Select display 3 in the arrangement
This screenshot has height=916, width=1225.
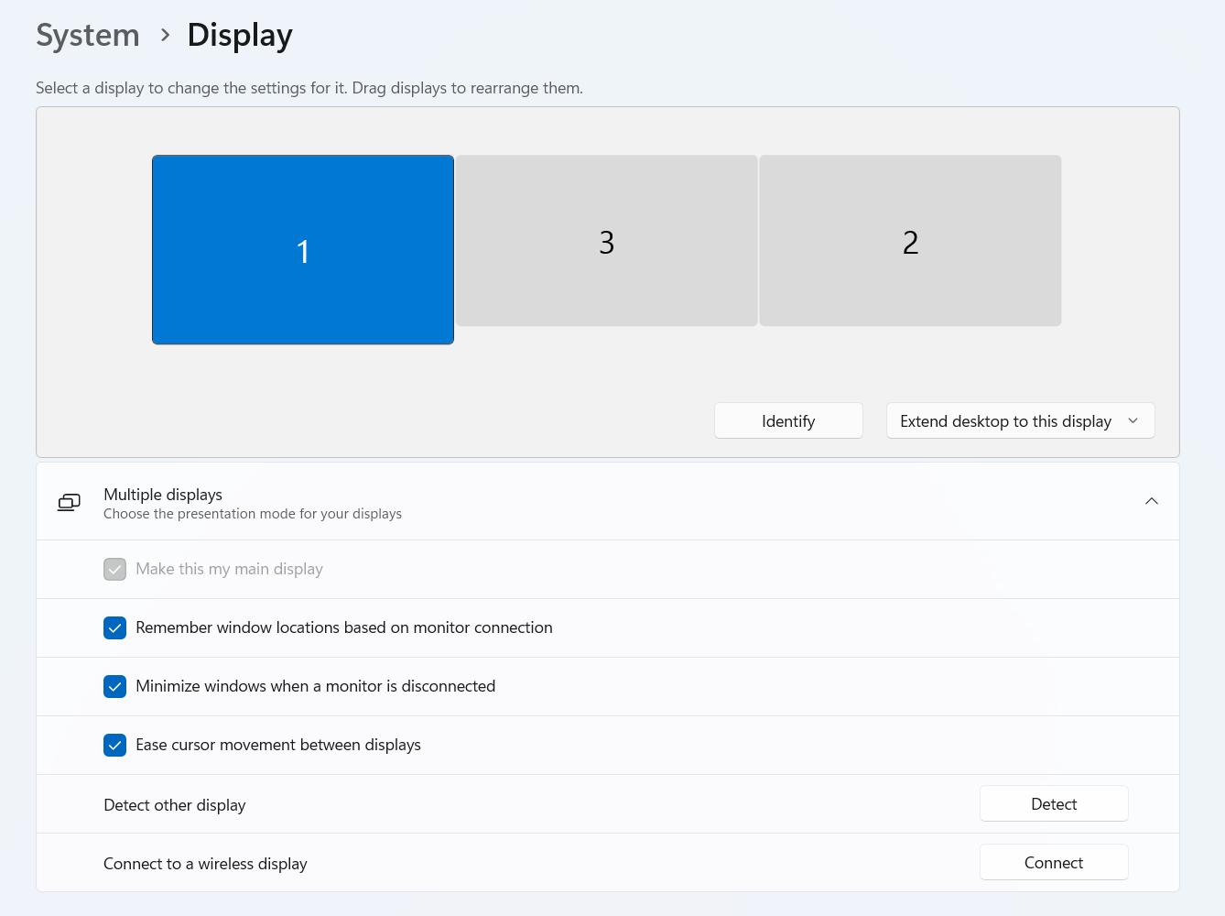[x=606, y=241]
